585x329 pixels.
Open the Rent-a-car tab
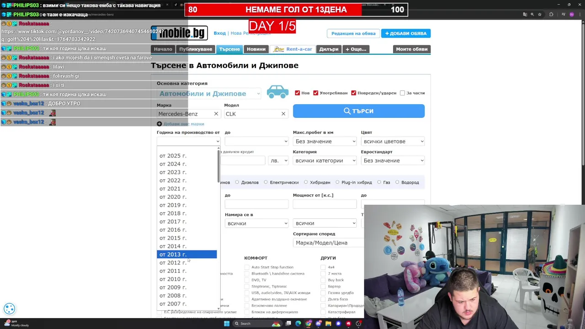pos(292,49)
